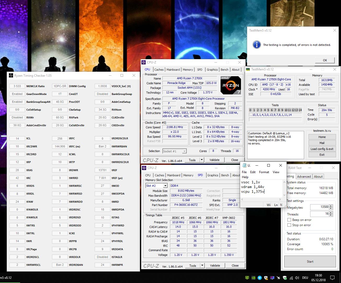Image resolution: width=341 pixels, height=283 pixels.
Task: Enable Beep on error checkbox
Action: [289, 220]
